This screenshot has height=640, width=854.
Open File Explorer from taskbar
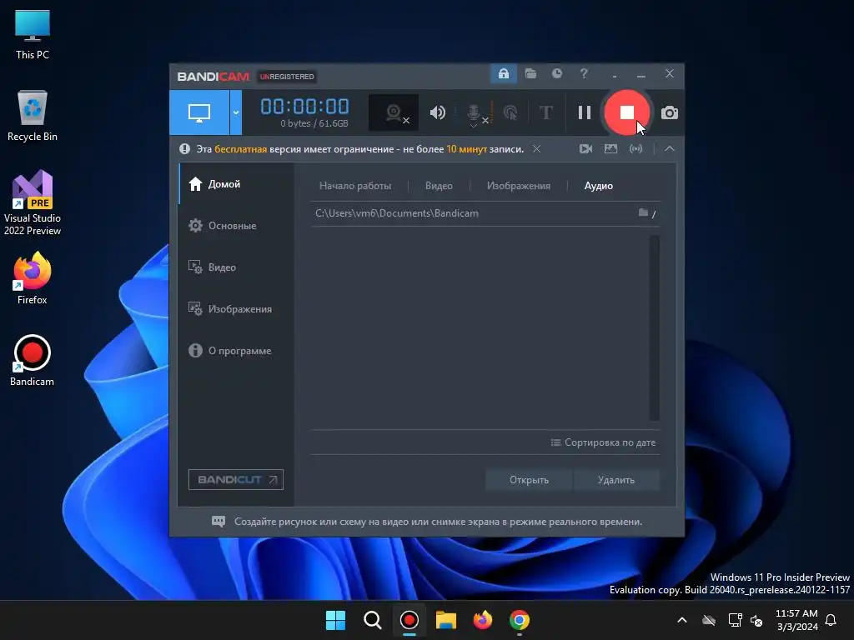[x=446, y=620]
